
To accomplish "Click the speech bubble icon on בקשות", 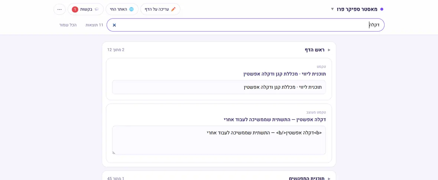I will (x=97, y=9).
